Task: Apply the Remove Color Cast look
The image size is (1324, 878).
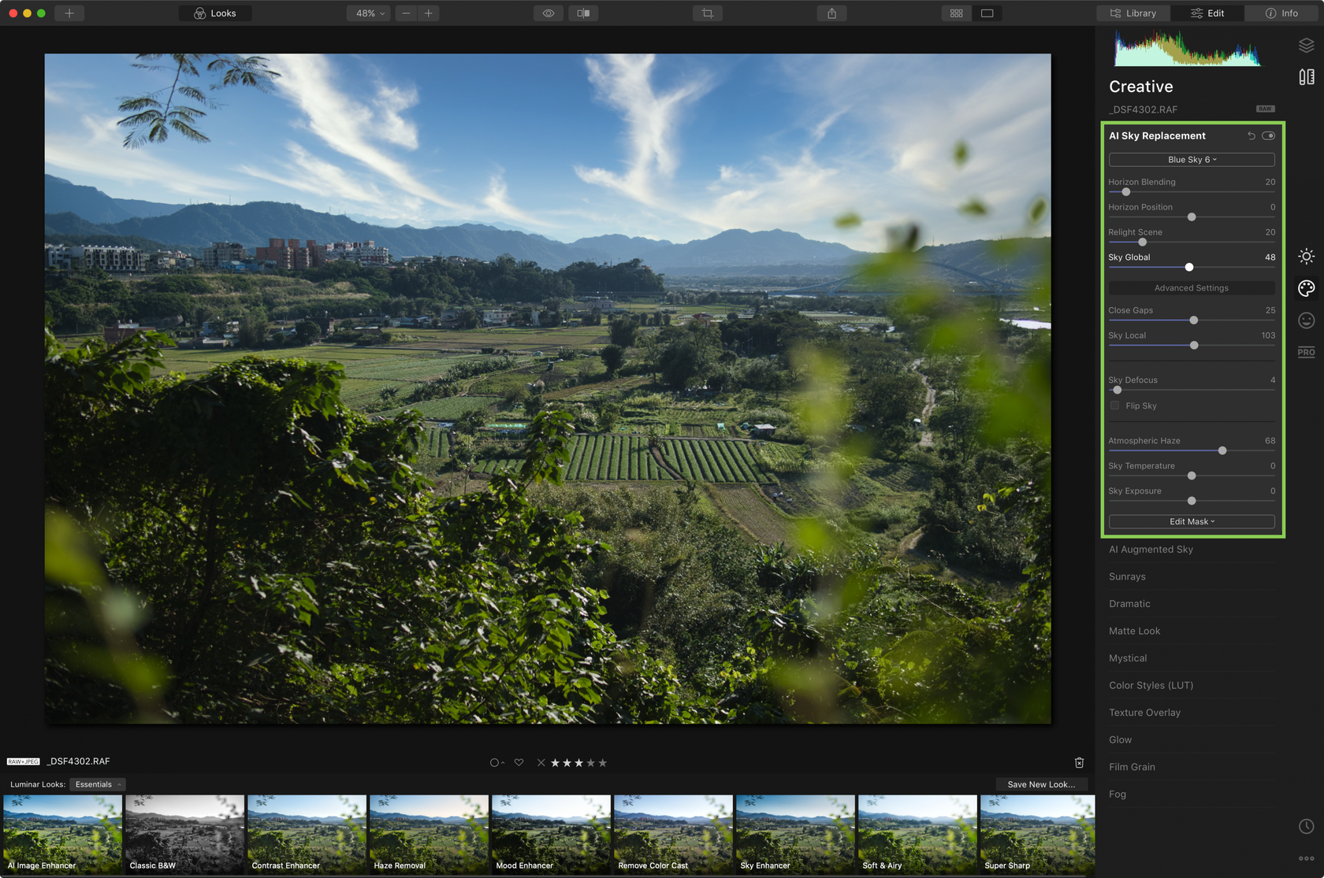Action: 673,834
